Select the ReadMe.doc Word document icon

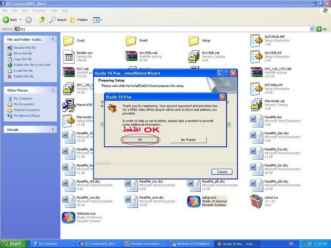tap(256, 121)
